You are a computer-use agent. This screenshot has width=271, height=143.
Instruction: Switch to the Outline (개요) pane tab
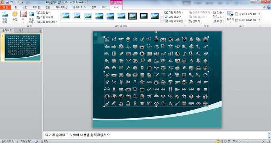click(21, 30)
